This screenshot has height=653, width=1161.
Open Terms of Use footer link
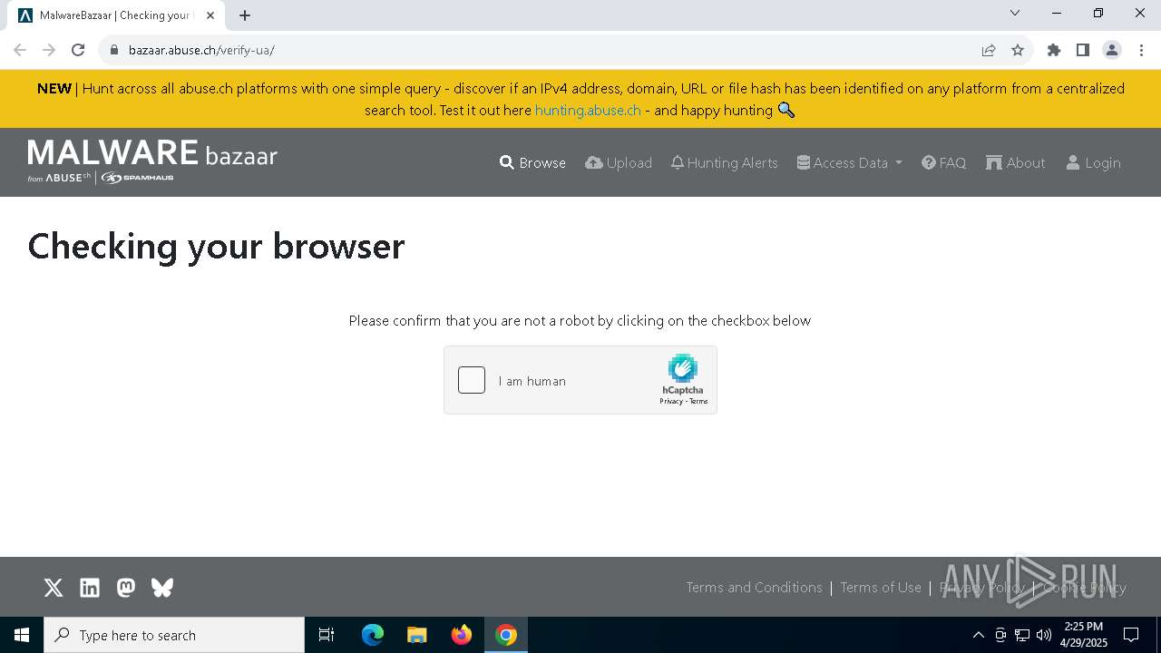pyautogui.click(x=881, y=588)
